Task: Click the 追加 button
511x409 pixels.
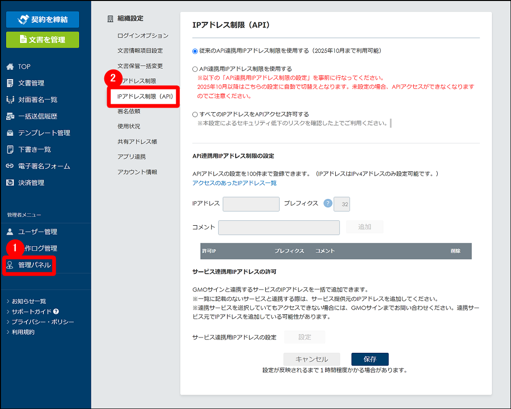Action: (364, 227)
